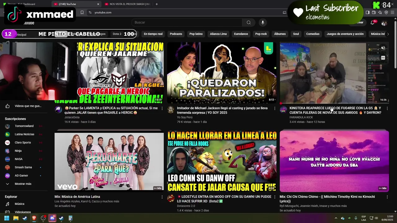Toggle captions on the KINGTEKA preview video
This screenshot has height=223, width=397.
383,58
